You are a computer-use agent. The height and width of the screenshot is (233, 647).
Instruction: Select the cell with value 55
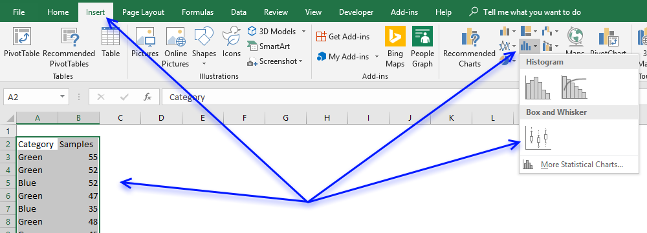click(78, 157)
